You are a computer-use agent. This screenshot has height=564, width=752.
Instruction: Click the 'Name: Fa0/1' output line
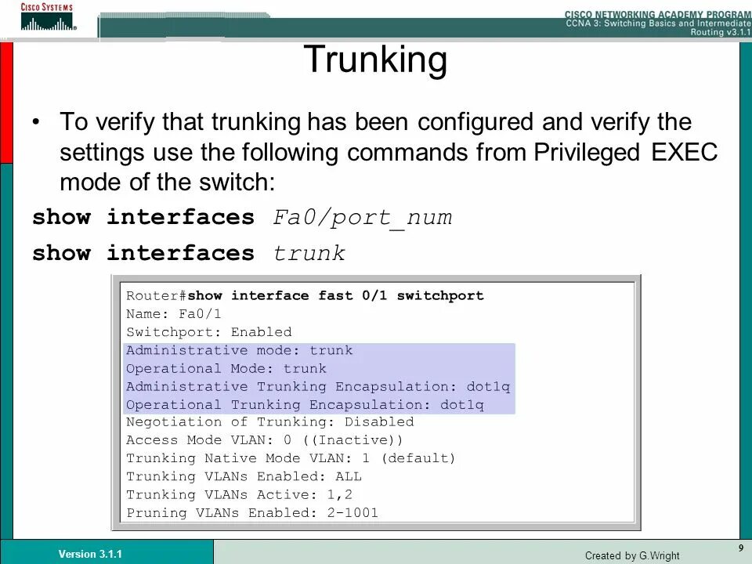click(x=174, y=314)
